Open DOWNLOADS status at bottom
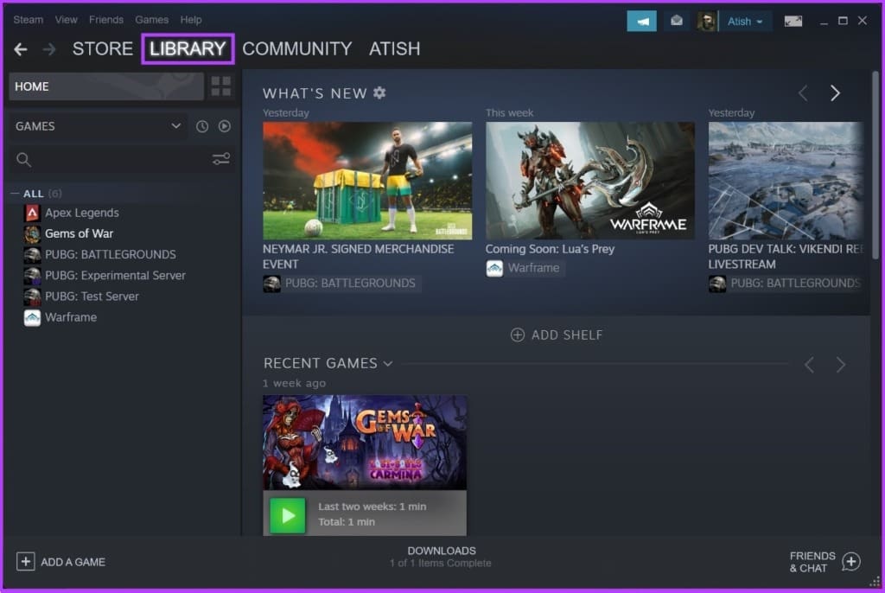The width and height of the screenshot is (885, 593). (442, 557)
